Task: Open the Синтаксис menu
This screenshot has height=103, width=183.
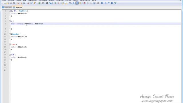Action: [x=43, y=0]
